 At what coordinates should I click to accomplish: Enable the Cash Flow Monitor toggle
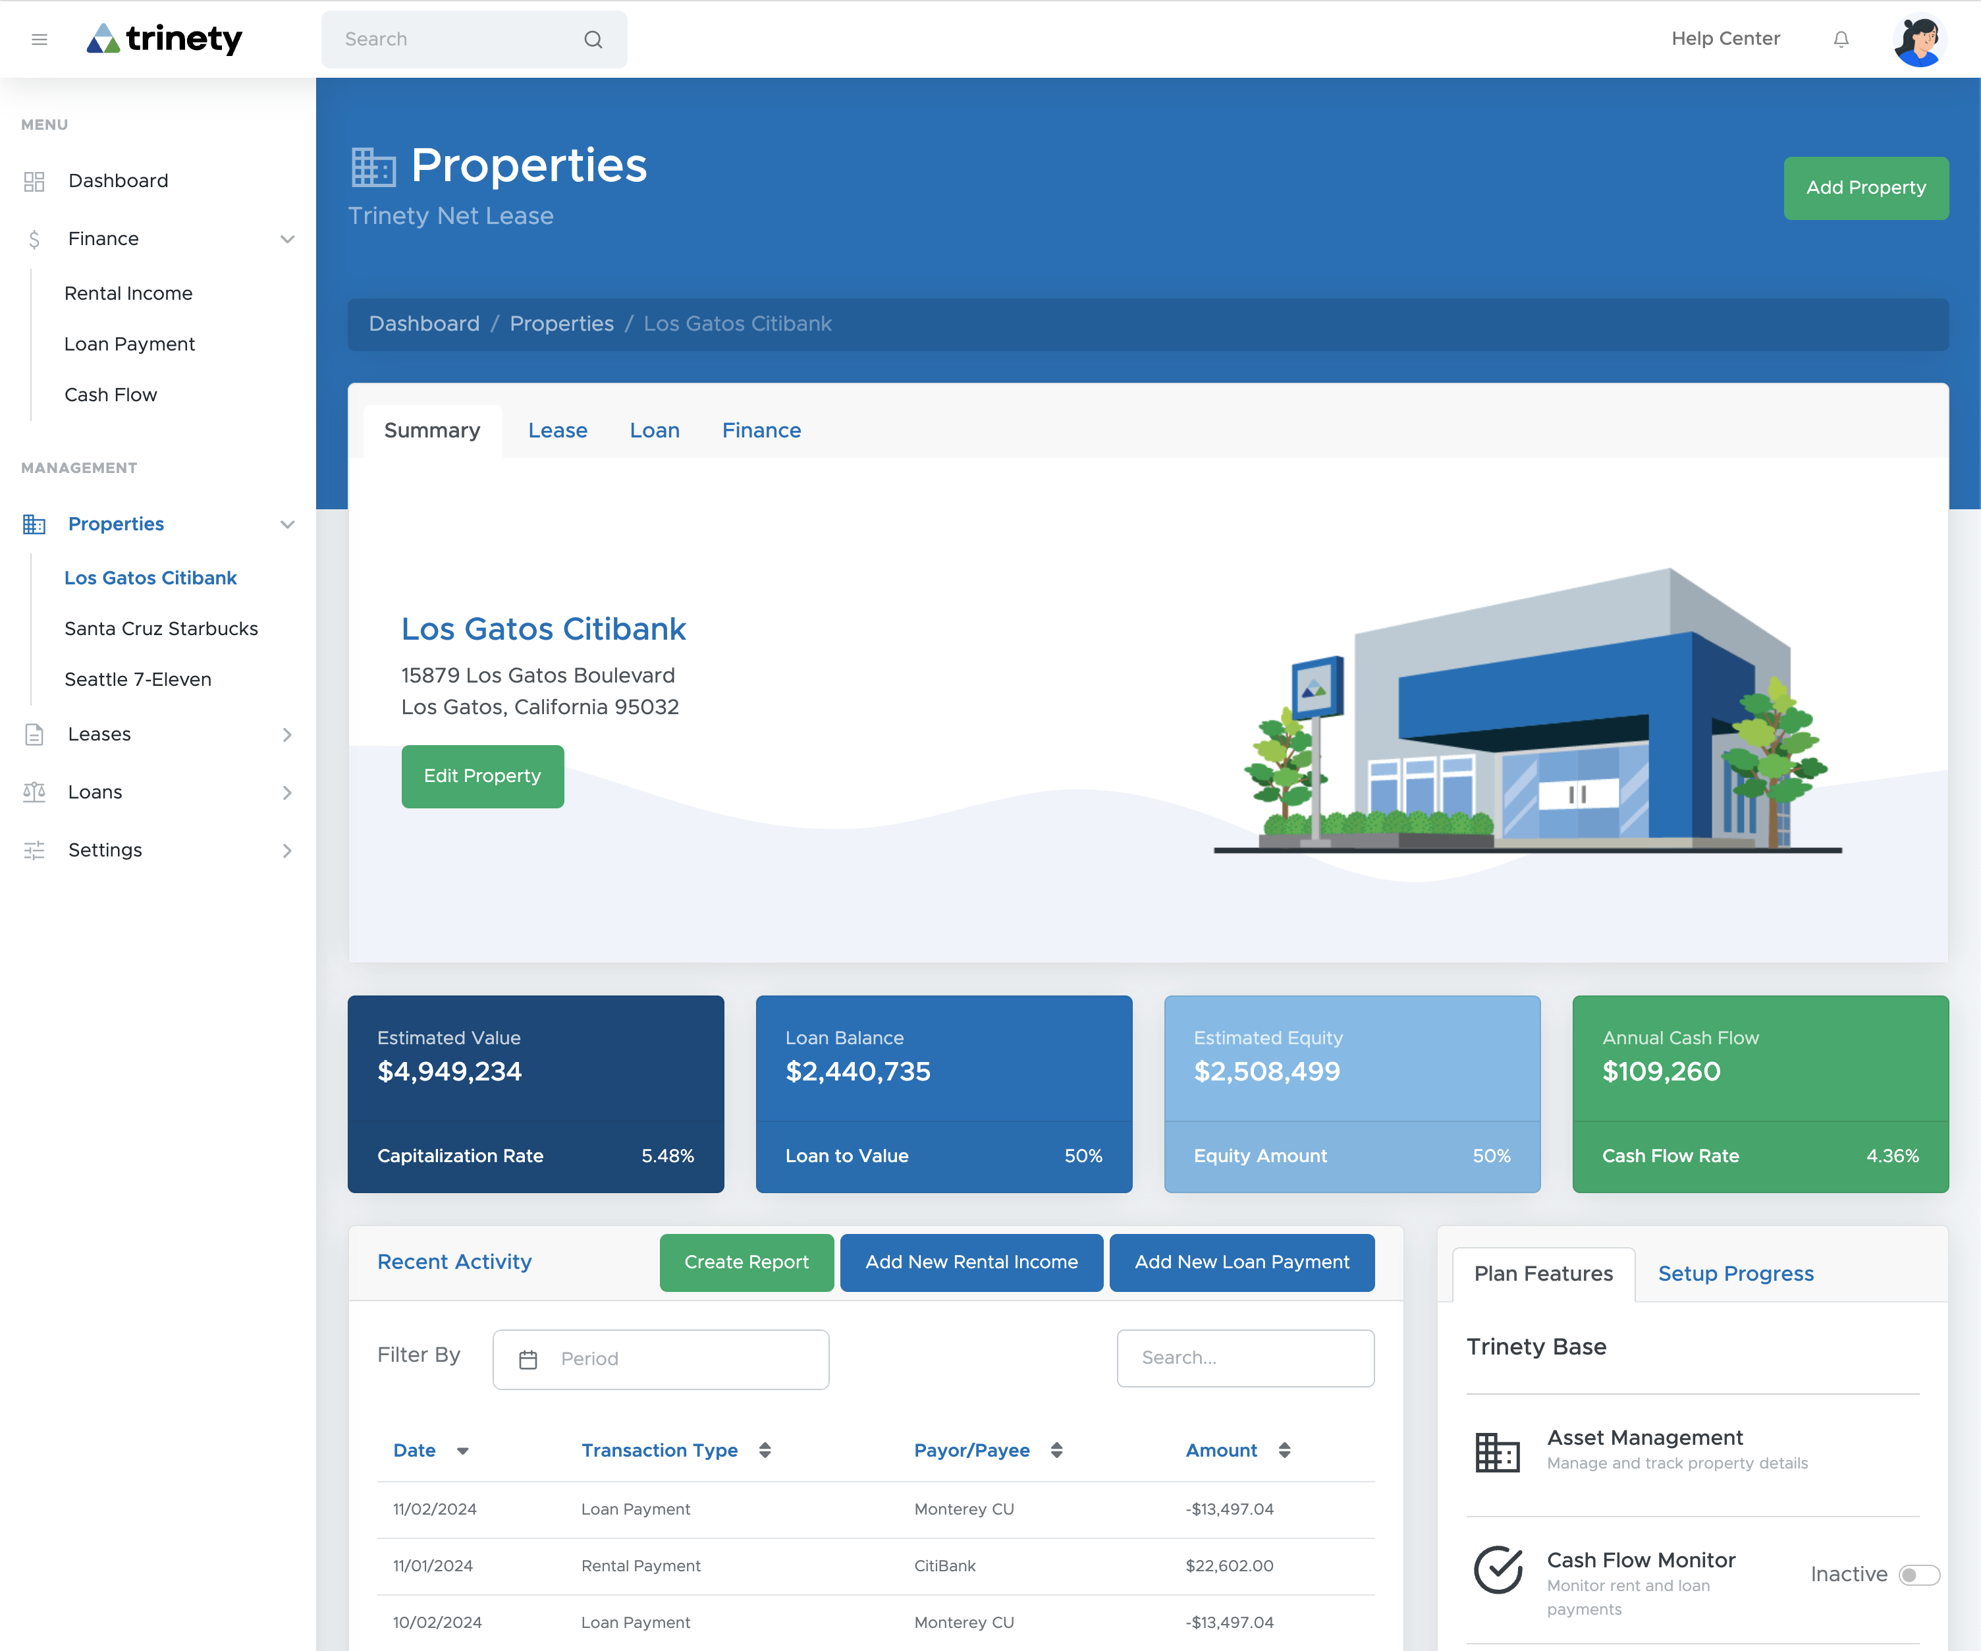pyautogui.click(x=1920, y=1574)
